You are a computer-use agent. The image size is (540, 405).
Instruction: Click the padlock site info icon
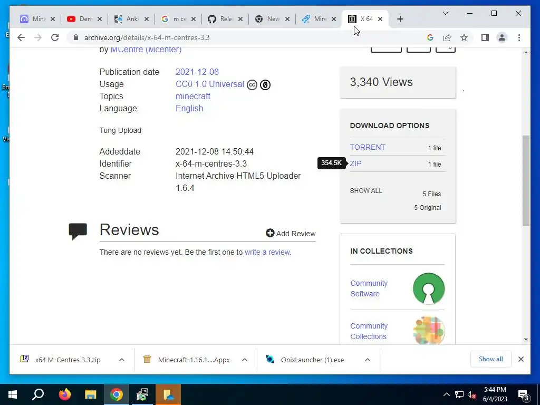(76, 37)
